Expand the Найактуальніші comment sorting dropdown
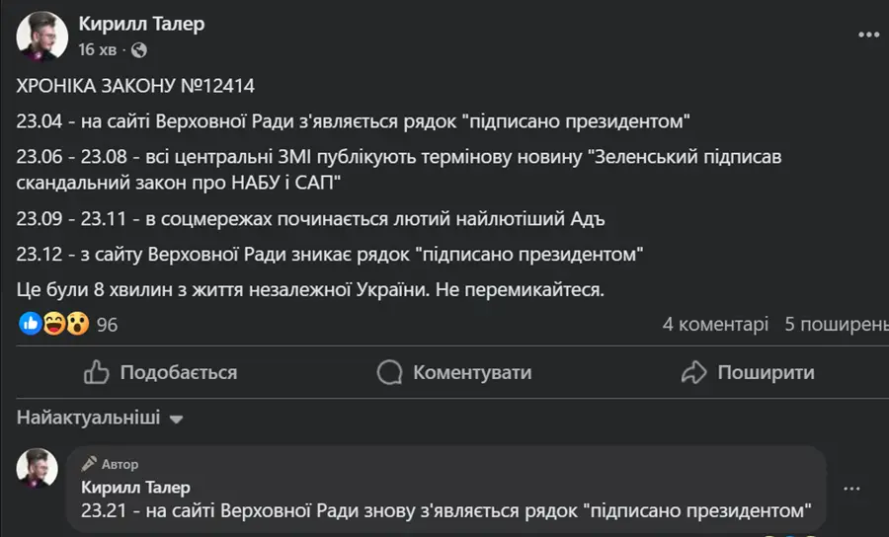889x537 pixels. (100, 418)
